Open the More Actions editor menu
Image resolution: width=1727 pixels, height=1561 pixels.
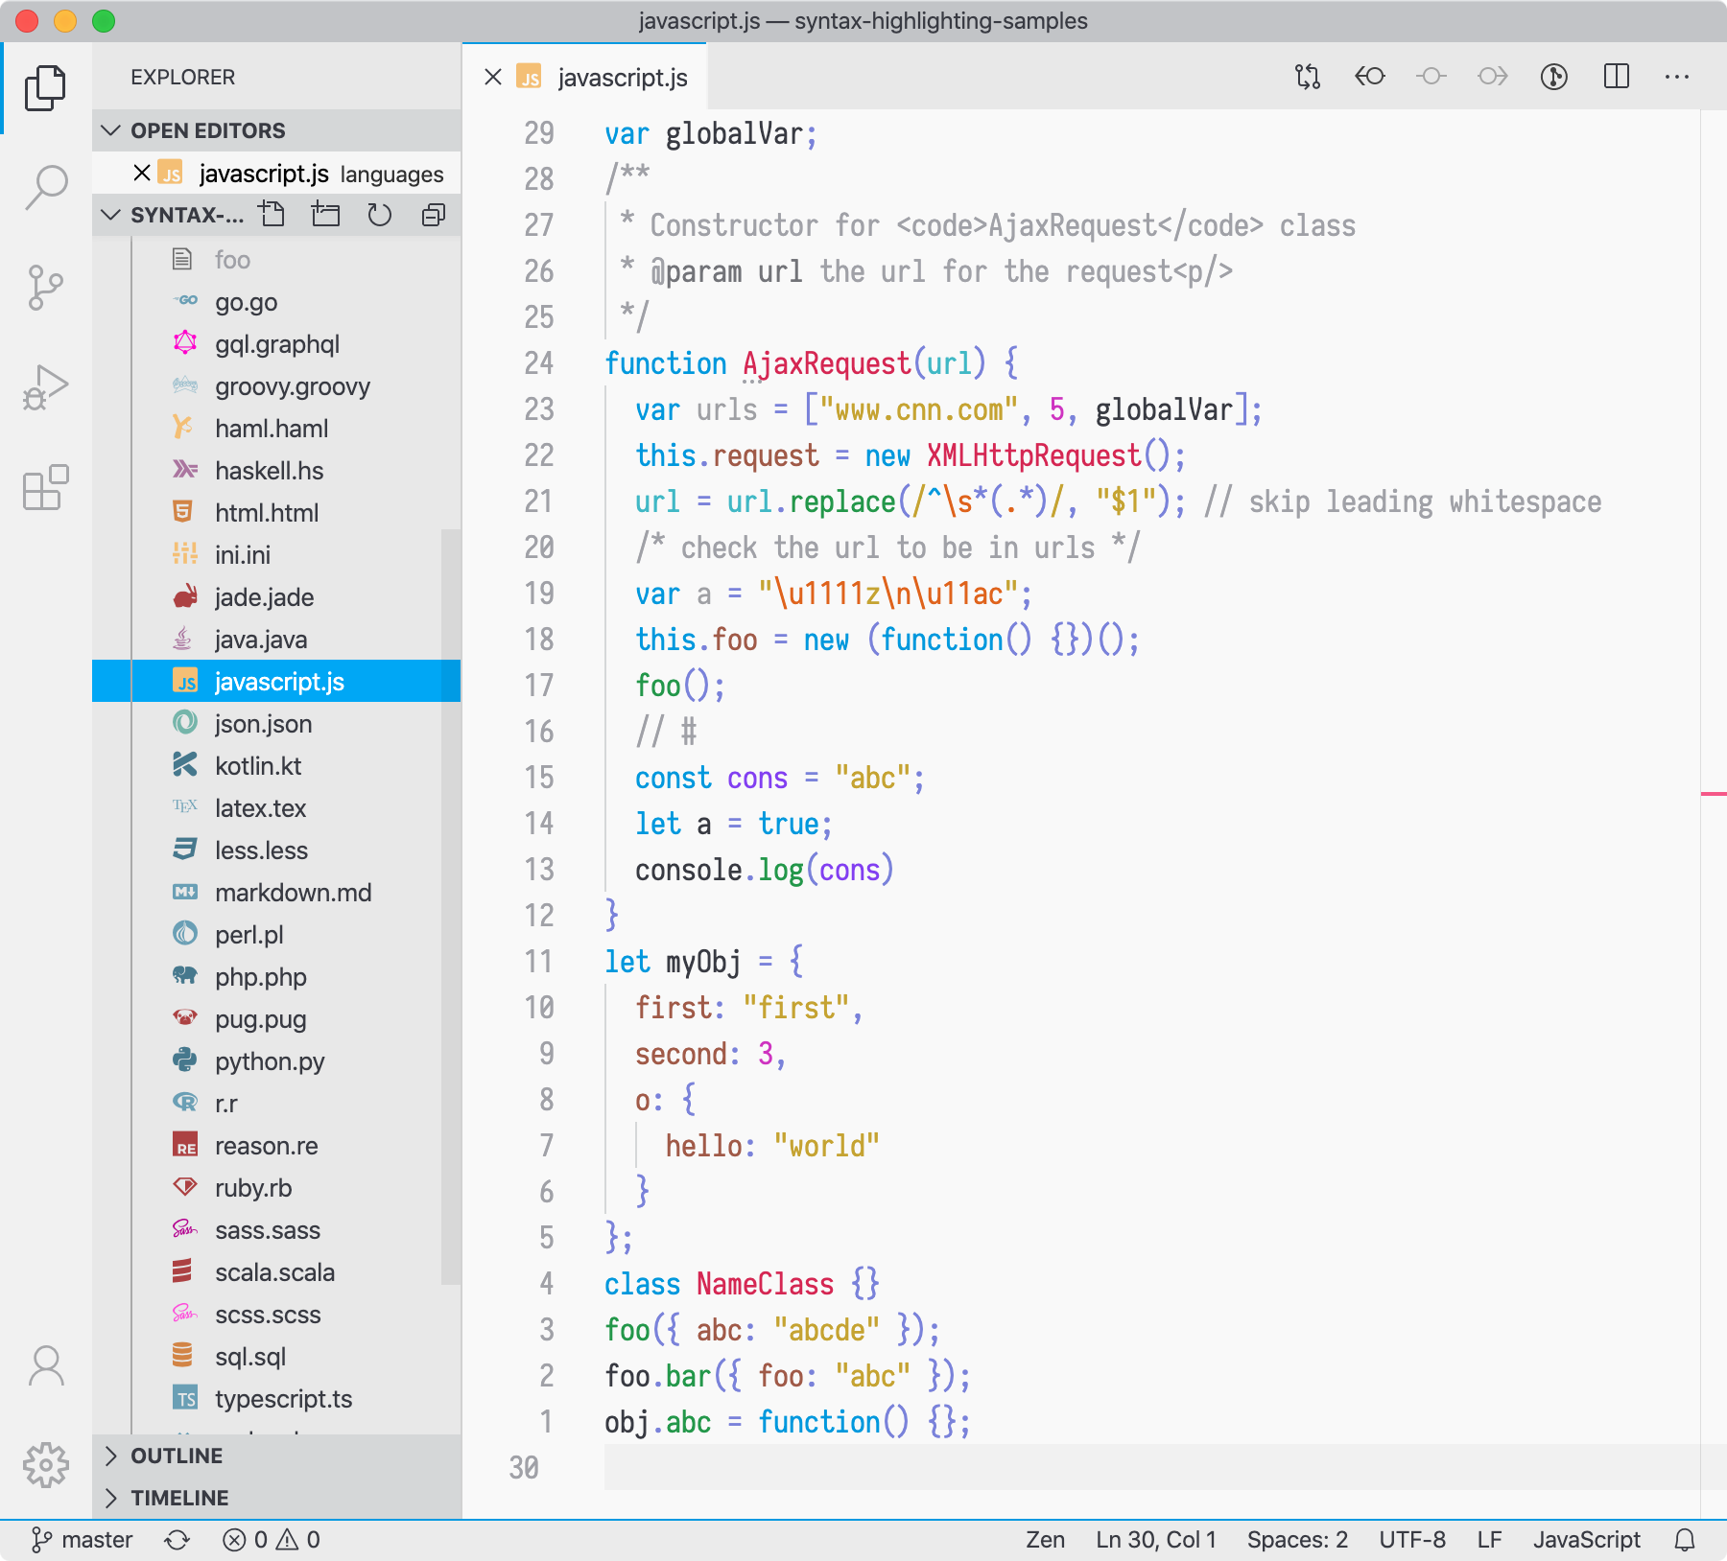point(1677,77)
